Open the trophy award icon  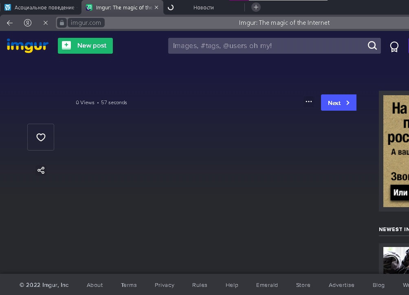click(x=394, y=46)
